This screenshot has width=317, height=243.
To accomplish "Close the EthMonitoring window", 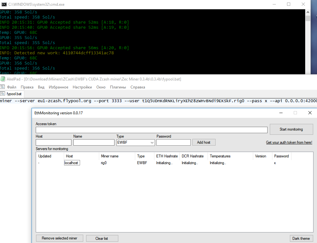I will (x=310, y=113).
